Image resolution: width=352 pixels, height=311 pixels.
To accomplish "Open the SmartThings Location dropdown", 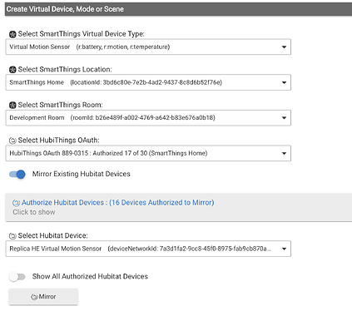I will 148,82.
